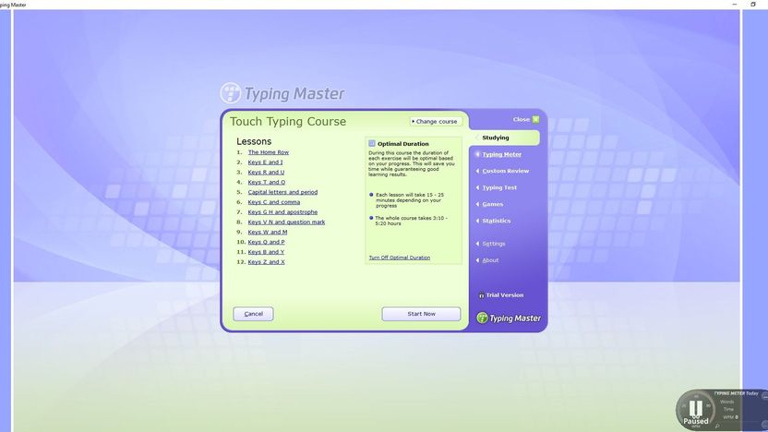This screenshot has width=768, height=432.
Task: Click the arrow icon beside Typing Test
Action: (477, 187)
